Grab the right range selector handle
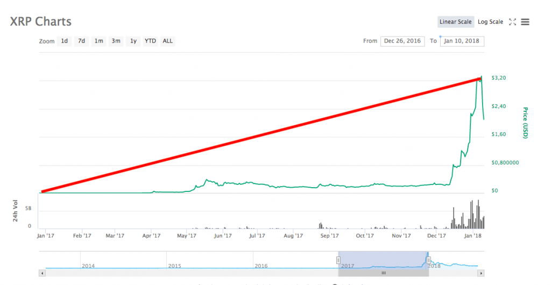The height and width of the screenshot is (285, 551). (x=428, y=260)
